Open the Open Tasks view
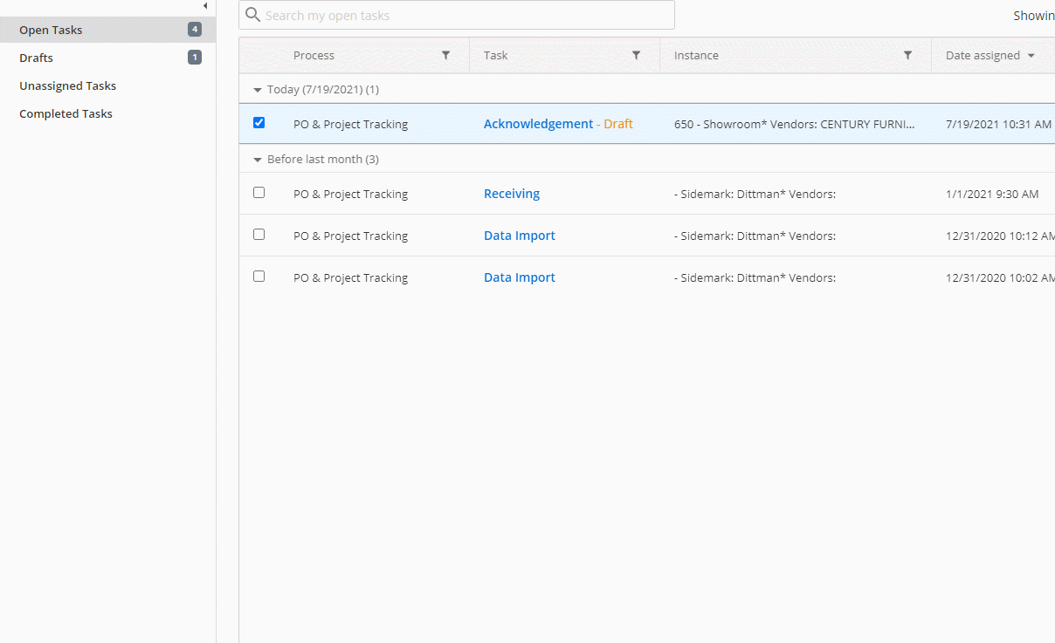 [x=107, y=30]
